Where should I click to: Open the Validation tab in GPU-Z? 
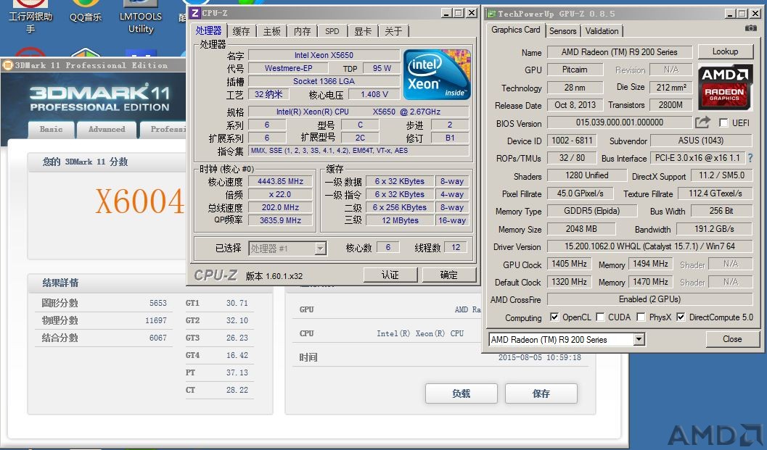tap(602, 30)
